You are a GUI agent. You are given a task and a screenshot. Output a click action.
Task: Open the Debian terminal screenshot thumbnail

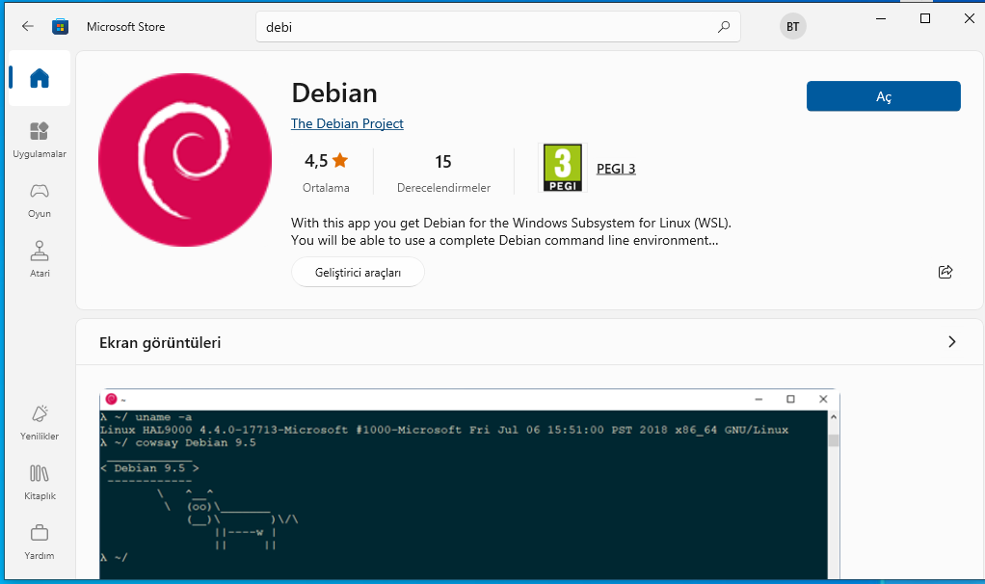(469, 484)
